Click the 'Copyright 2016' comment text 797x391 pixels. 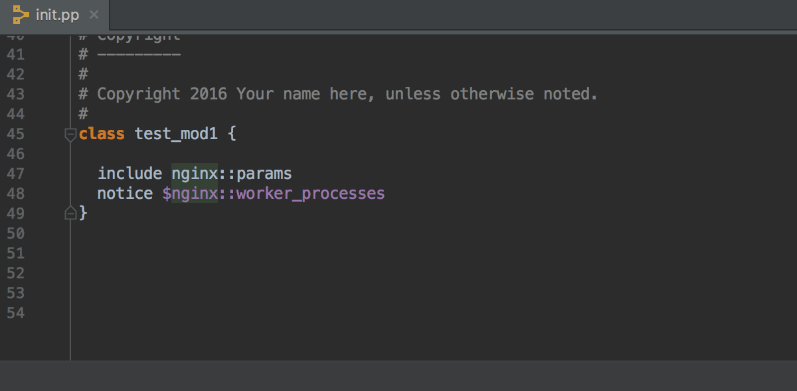tap(162, 94)
